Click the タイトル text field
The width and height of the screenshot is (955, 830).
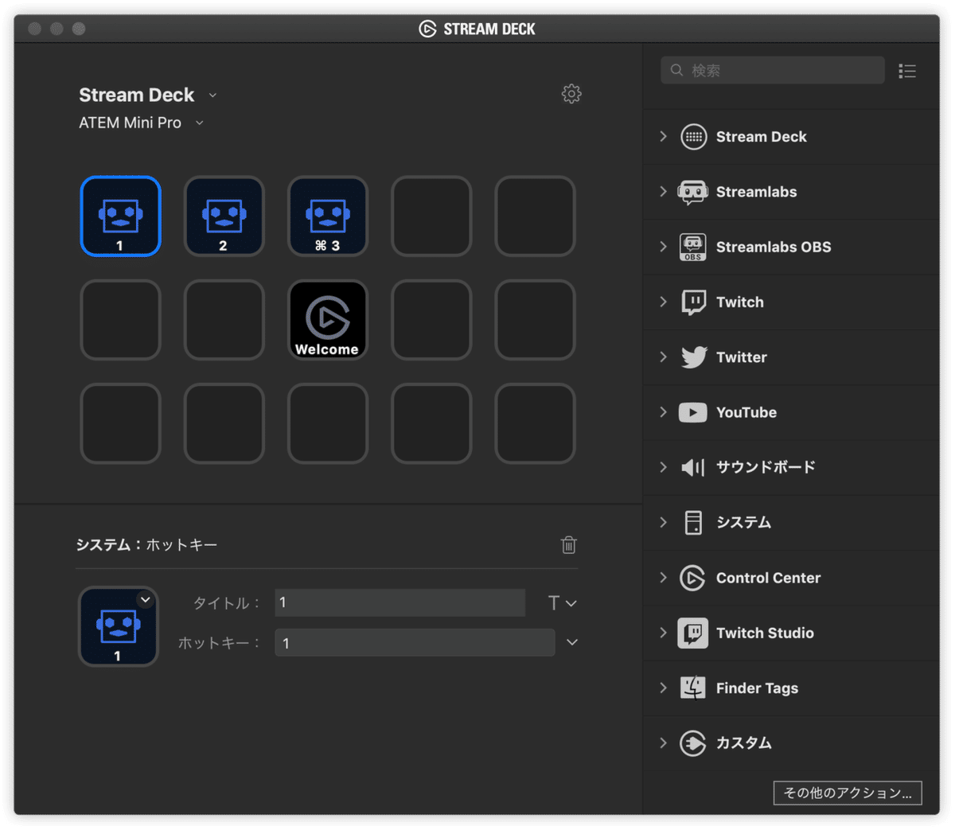click(400, 603)
